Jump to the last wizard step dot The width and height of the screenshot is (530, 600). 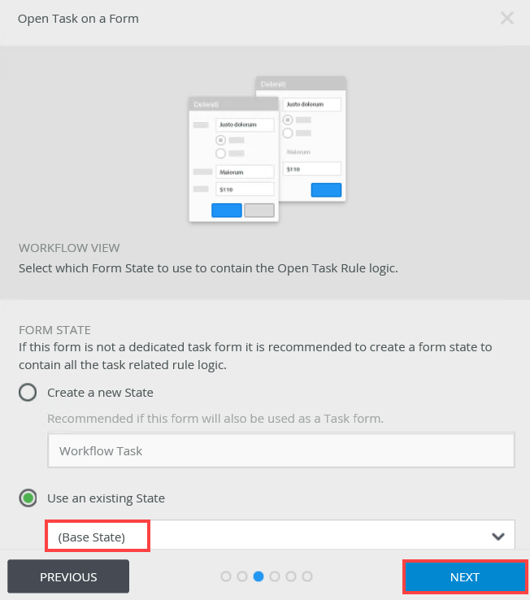pyautogui.click(x=307, y=576)
